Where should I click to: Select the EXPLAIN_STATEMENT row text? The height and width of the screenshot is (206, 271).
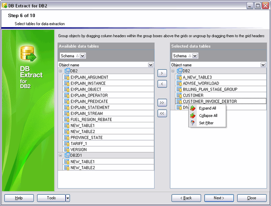tap(90, 107)
